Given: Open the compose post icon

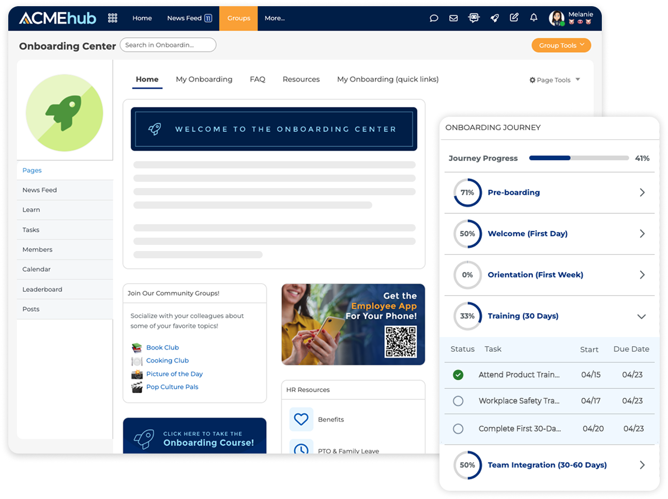Looking at the screenshot, I should click(x=514, y=18).
